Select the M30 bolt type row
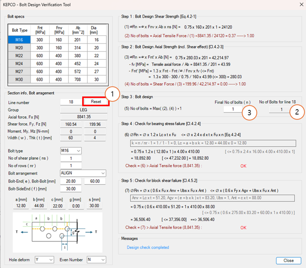The image size is (306, 268). click(19, 80)
